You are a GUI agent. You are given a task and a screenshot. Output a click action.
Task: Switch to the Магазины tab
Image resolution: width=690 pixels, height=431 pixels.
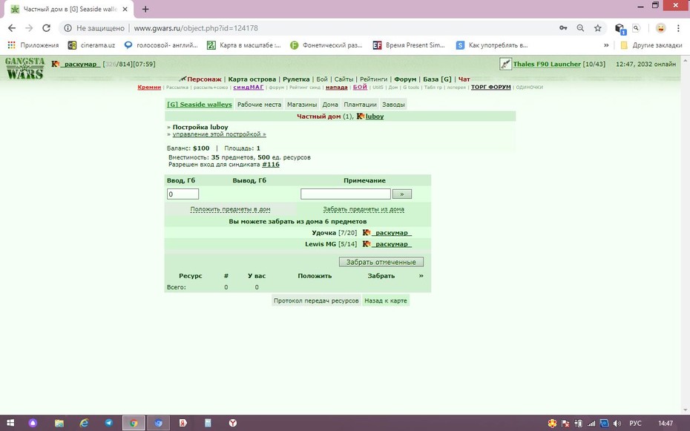pyautogui.click(x=302, y=105)
